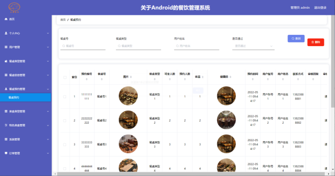The height and width of the screenshot is (176, 335).
Task: Click the sort arrows next to 图片
Action: pyautogui.click(x=131, y=77)
